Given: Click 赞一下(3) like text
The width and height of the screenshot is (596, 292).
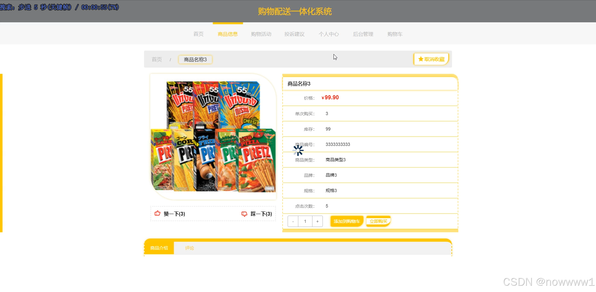Looking at the screenshot, I should pos(174,214).
